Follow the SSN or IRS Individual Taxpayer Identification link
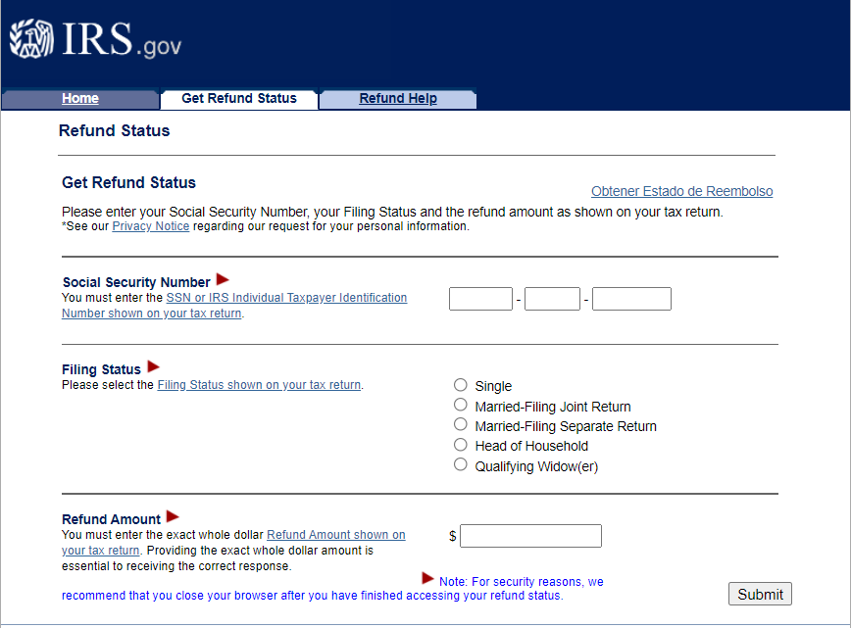This screenshot has width=851, height=628. [234, 306]
